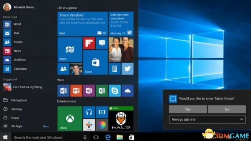Image resolution: width=251 pixels, height=141 pixels.
Task: Open the PowerPoint tile in Work group
Action: (76, 91)
